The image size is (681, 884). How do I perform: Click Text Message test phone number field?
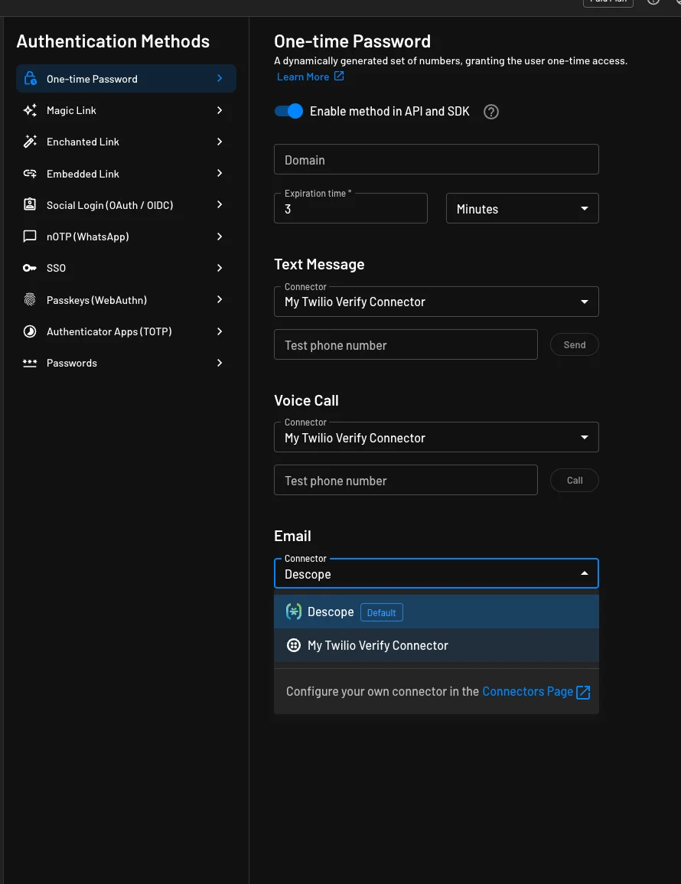click(406, 344)
